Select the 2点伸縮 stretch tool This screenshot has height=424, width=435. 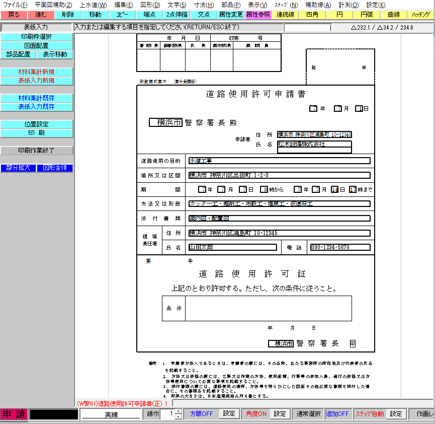[177, 15]
